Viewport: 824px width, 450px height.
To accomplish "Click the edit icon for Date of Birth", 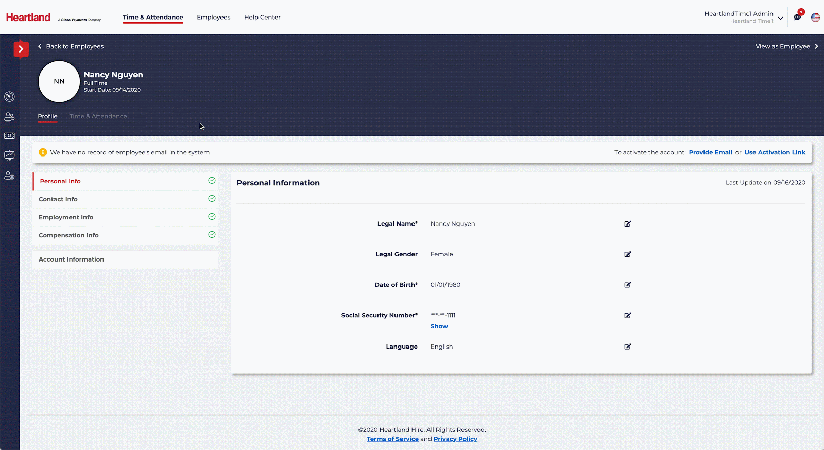I will (627, 285).
